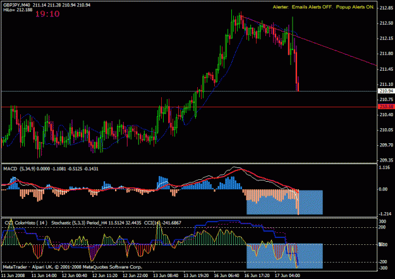Screen dimensions: 395x279
Task: Click the 16 Jun 17:20 time label
Action: tap(257, 275)
